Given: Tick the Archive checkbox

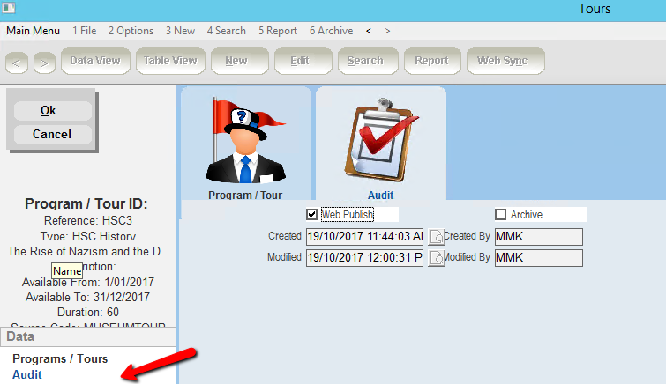Looking at the screenshot, I should point(501,214).
